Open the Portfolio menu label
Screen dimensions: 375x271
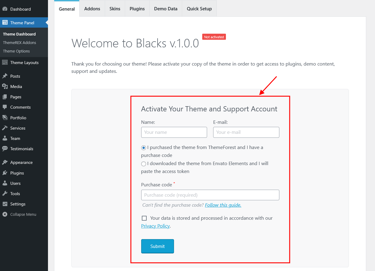point(18,118)
